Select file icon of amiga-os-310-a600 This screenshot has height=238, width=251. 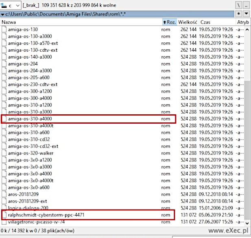(4, 133)
